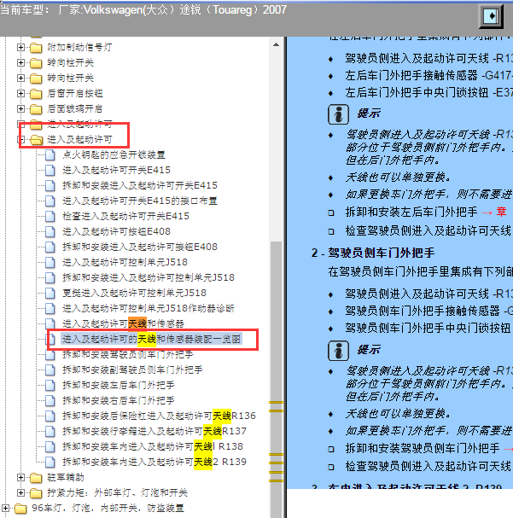Follow the red 章 chapter link
This screenshot has height=518, width=513.
point(501,212)
